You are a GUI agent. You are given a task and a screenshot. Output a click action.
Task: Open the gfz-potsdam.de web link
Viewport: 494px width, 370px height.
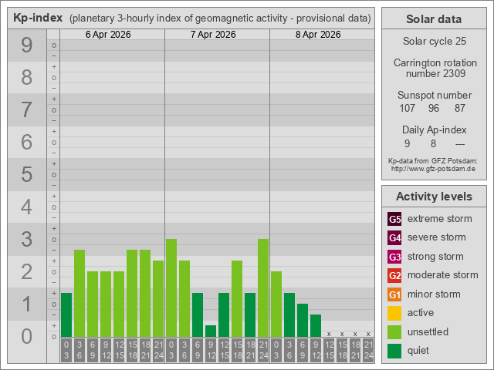[x=433, y=168]
